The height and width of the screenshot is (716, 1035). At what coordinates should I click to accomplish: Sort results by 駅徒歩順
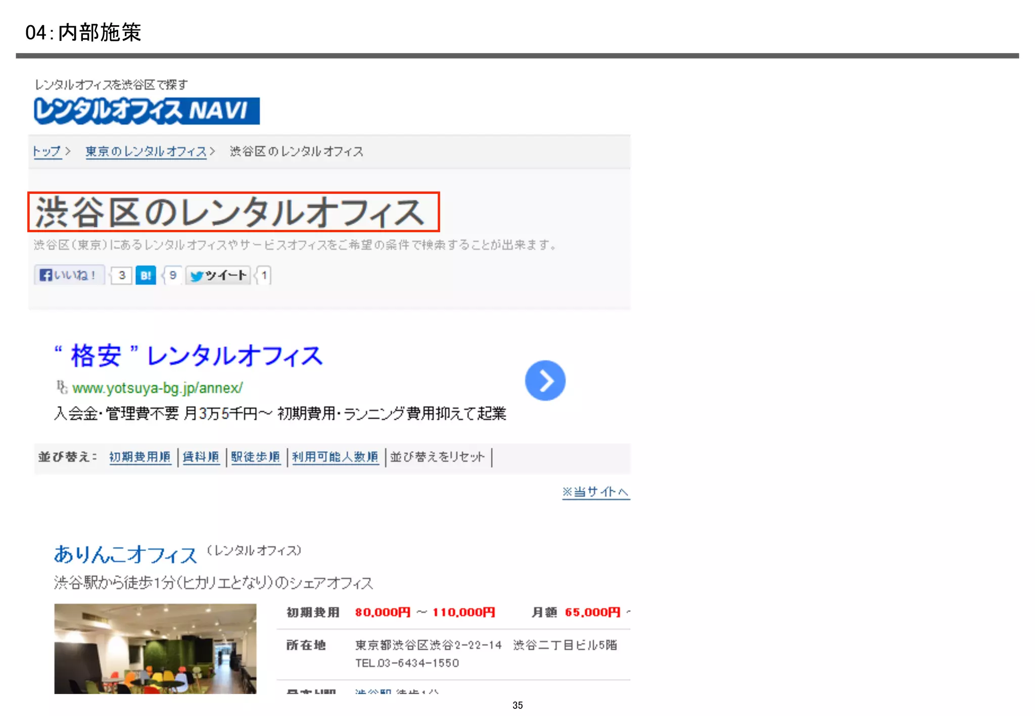[255, 457]
